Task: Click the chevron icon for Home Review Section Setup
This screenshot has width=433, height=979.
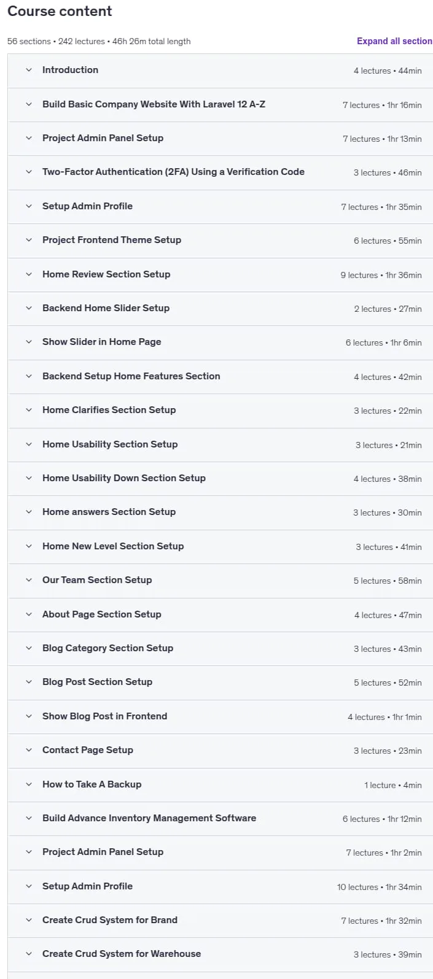Action: (x=28, y=274)
